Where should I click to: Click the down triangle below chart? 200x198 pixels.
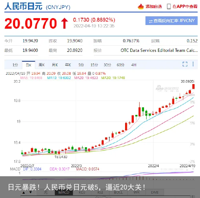(31, 192)
